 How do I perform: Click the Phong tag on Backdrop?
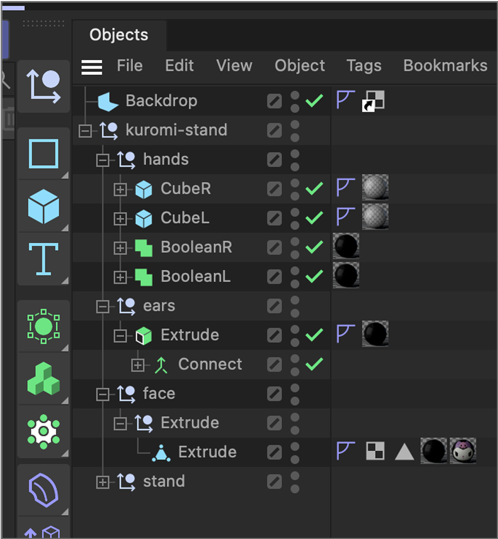pyautogui.click(x=345, y=100)
